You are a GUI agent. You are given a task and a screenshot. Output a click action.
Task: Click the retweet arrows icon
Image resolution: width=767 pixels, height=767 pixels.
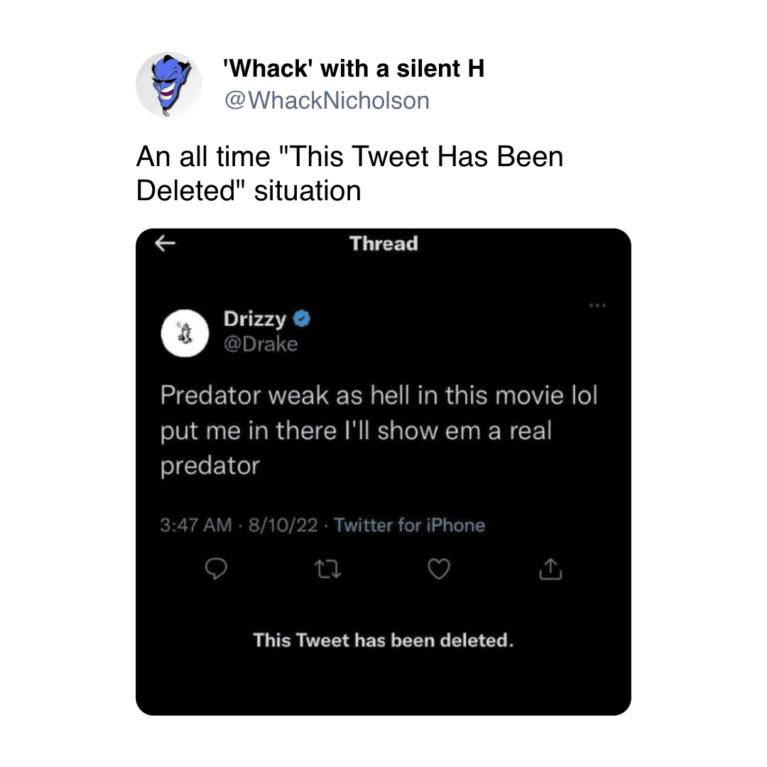pyautogui.click(x=327, y=569)
